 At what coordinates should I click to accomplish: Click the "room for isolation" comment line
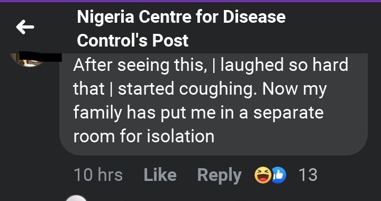(143, 136)
